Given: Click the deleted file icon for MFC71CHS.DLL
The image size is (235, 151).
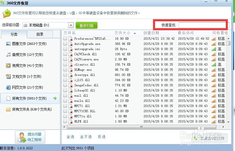Looking at the screenshot, I should coord(70,111).
